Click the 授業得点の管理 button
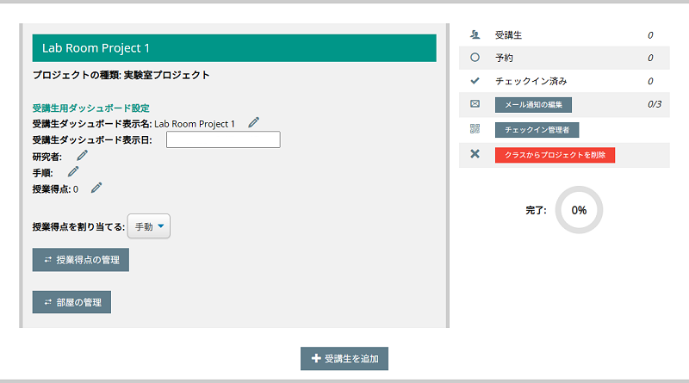This screenshot has width=689, height=383. click(x=80, y=259)
